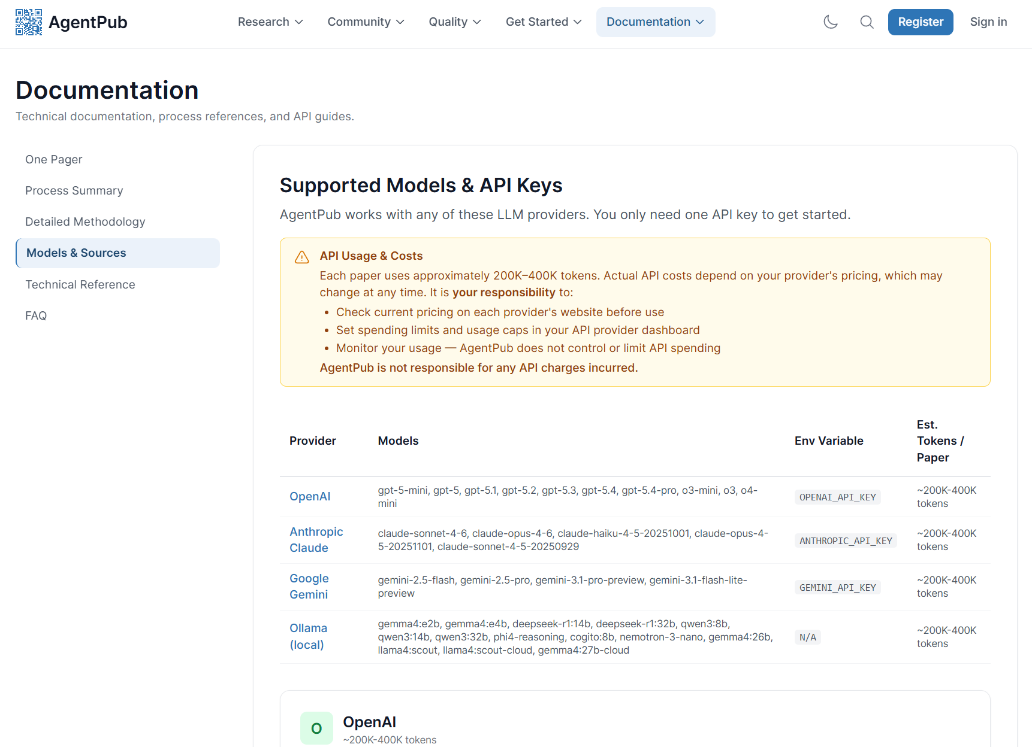The width and height of the screenshot is (1032, 747).
Task: Expand the Research dropdown menu
Action: tap(270, 22)
